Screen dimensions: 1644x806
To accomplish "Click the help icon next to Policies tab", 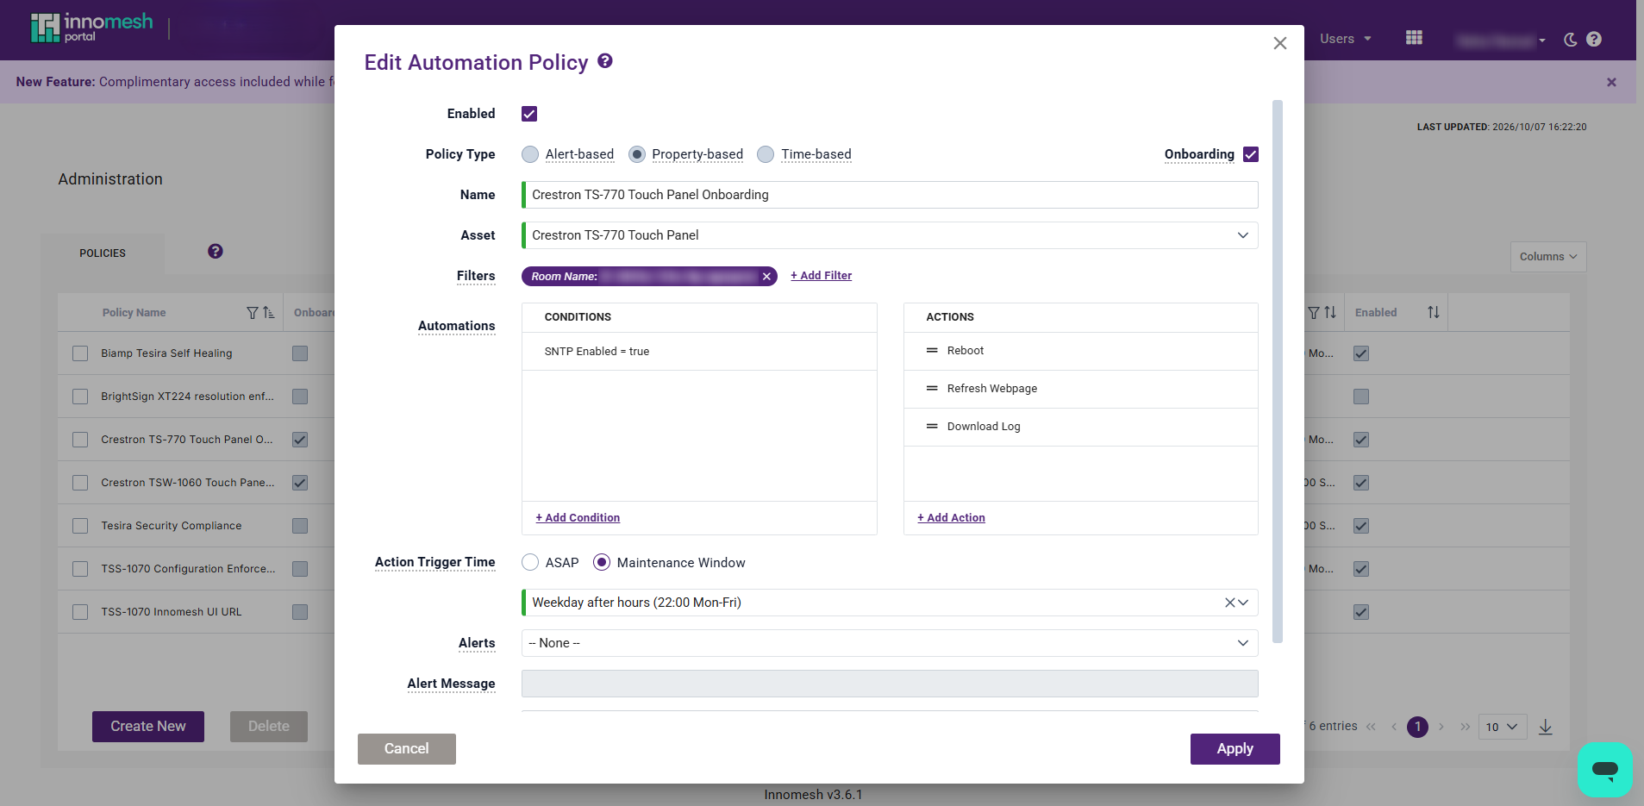I will [x=216, y=251].
